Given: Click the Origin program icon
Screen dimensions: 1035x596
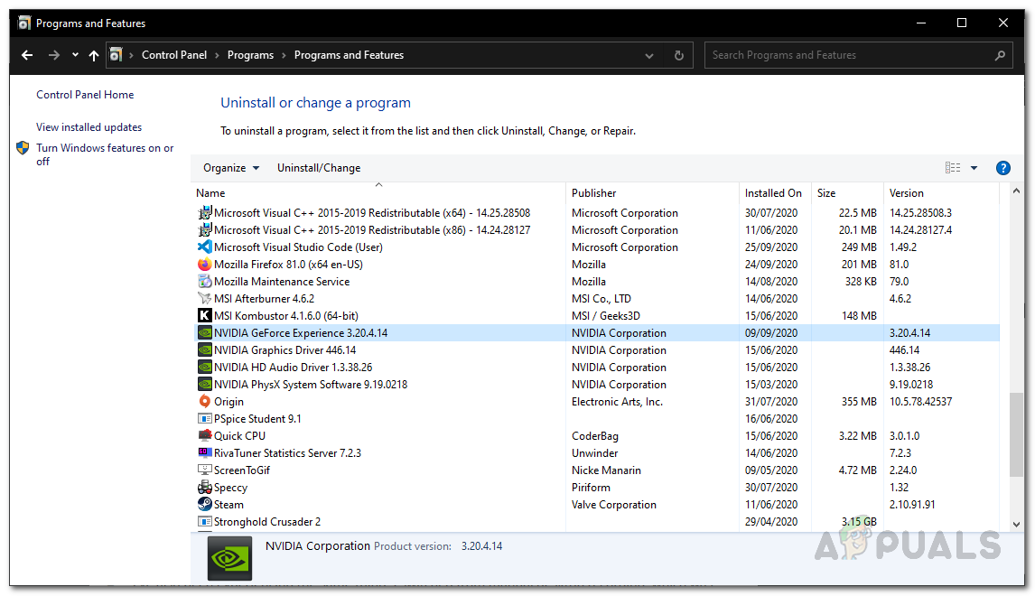Looking at the screenshot, I should coord(204,402).
